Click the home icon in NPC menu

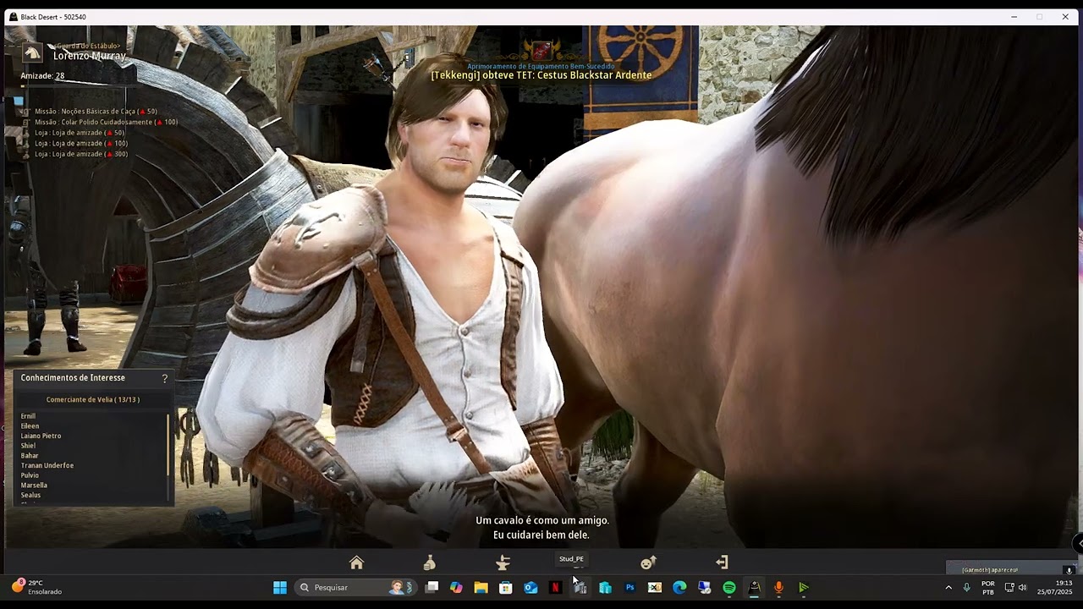356,562
